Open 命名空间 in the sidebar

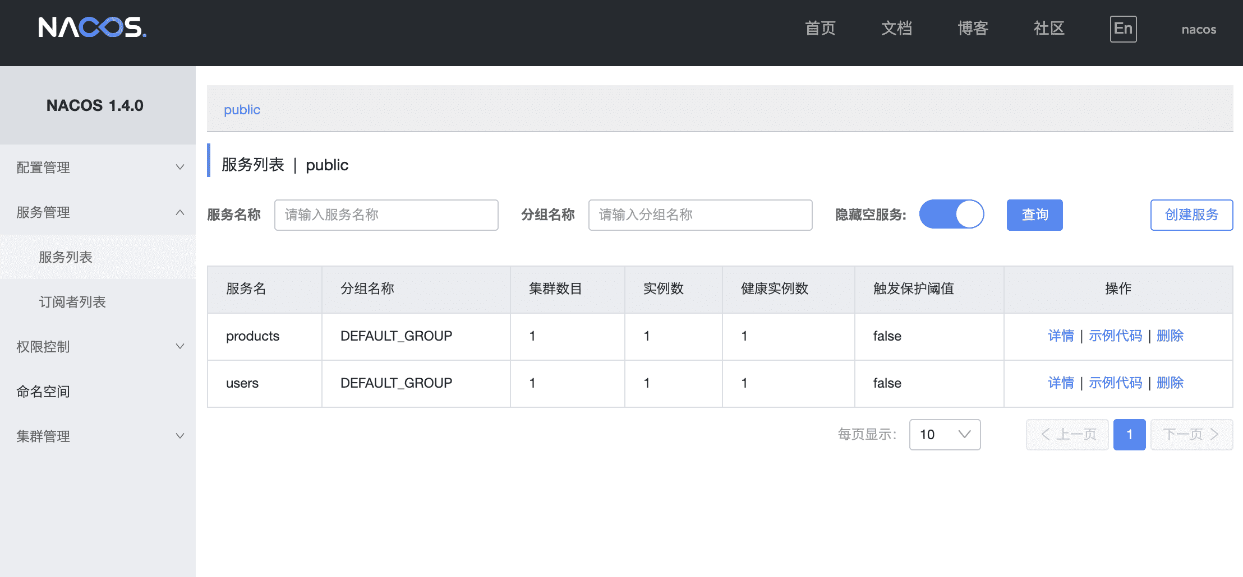43,392
